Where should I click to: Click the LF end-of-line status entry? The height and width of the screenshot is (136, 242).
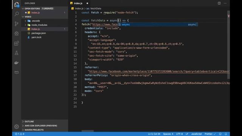coord(187,134)
